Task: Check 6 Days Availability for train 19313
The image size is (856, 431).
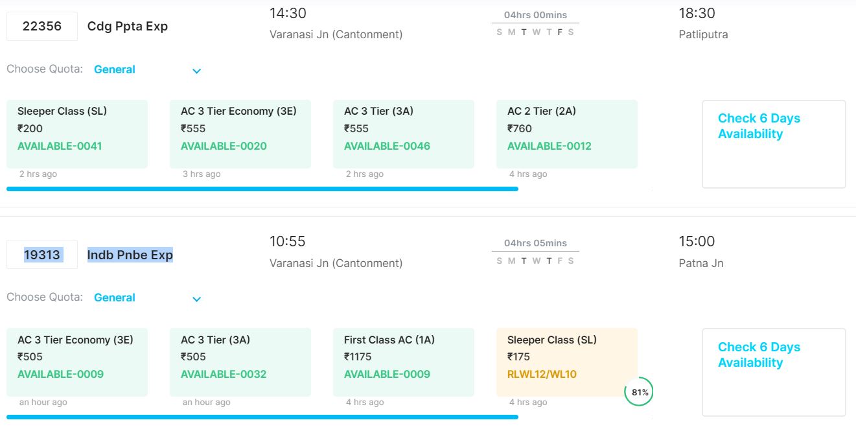Action: coord(774,372)
